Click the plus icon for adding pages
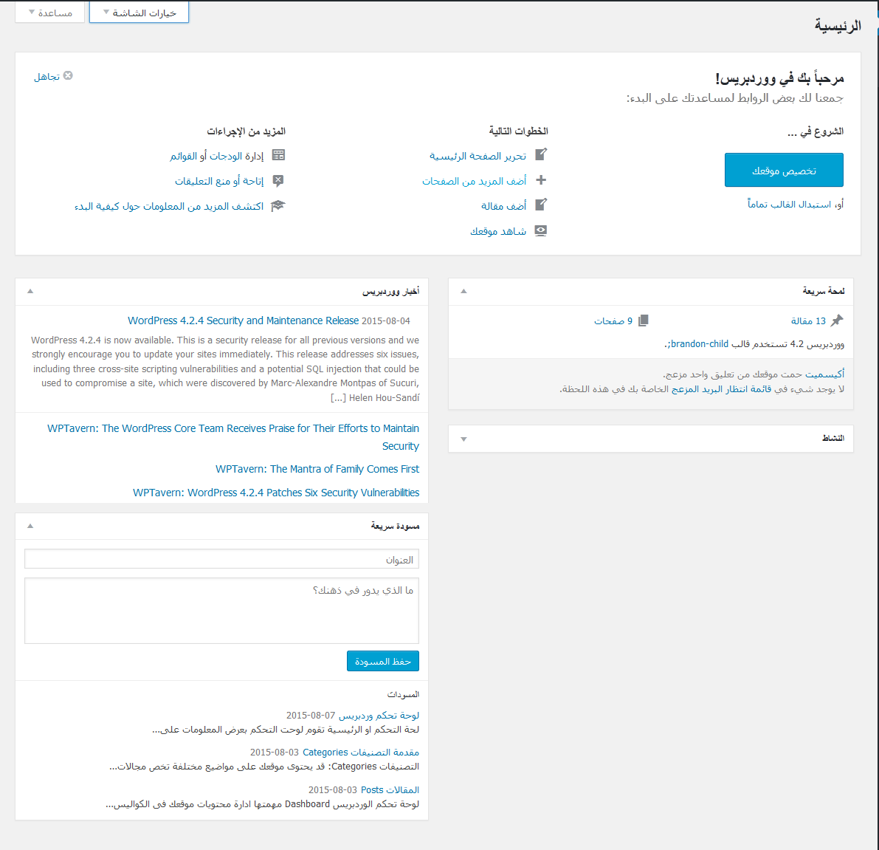 click(x=541, y=180)
